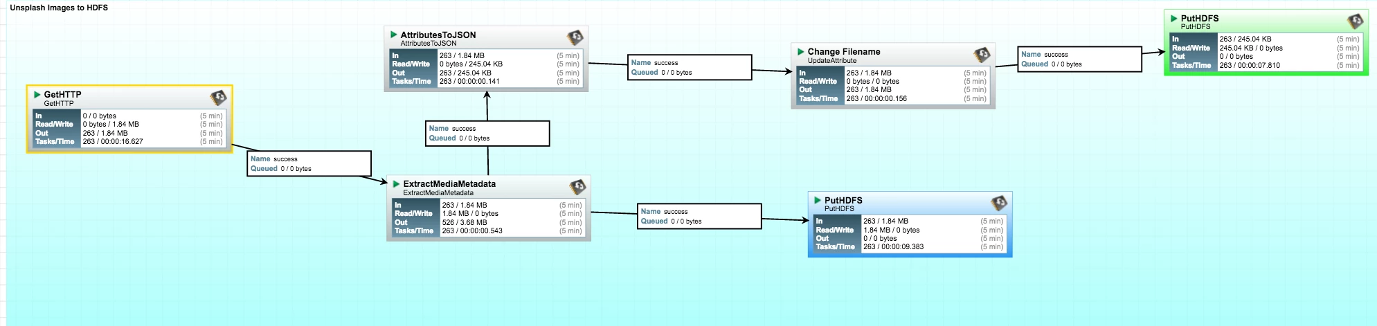Click the blue PutHDFS Out row label
Screen dimensions: 1377x326
(822, 238)
